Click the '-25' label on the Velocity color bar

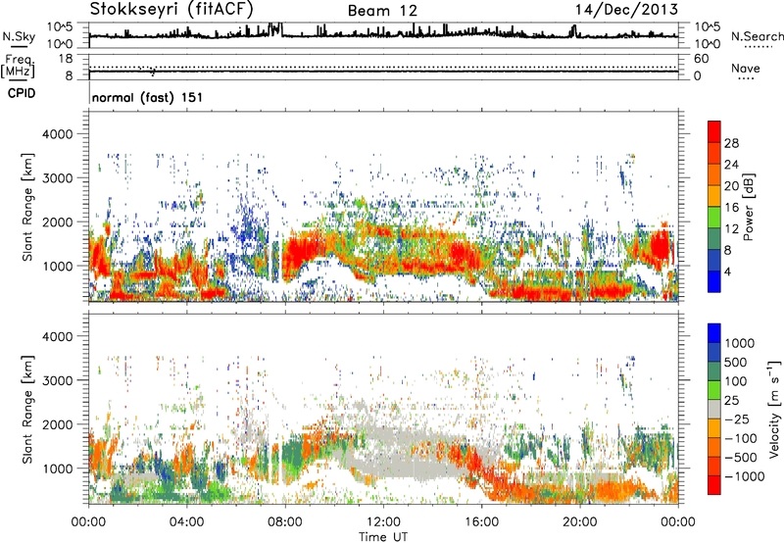pos(736,419)
